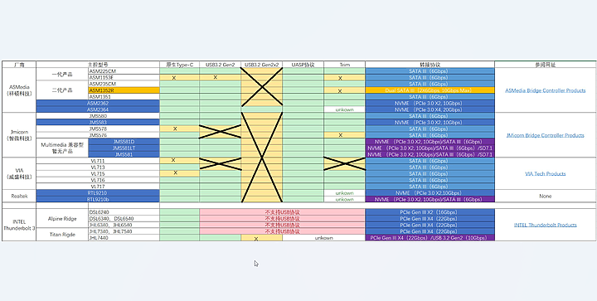Viewport: 597px width, 301px height.
Task: Click the DSL6340, DSL6540 model cell
Action: tap(124, 218)
